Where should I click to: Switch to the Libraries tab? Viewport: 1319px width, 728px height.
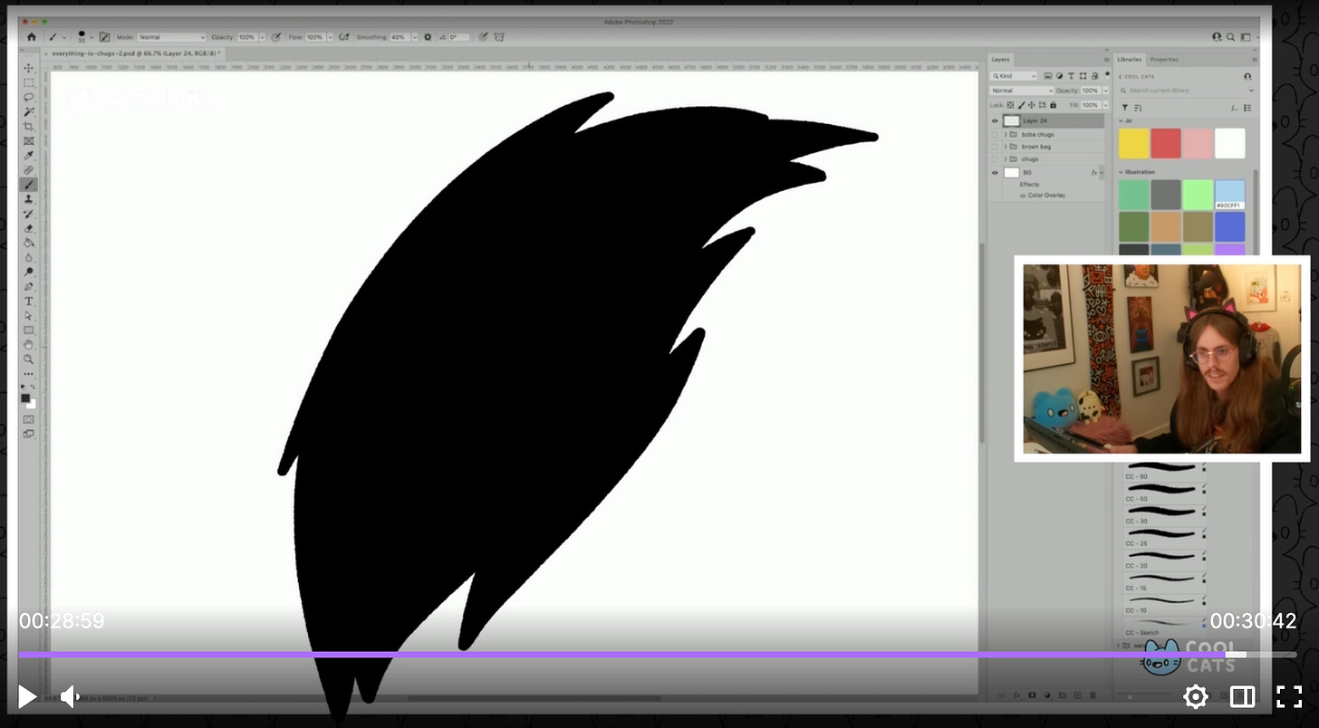click(1129, 59)
